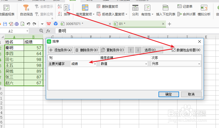Close the Sort dialog with X
Screen dimensions: 219x128
(200, 42)
